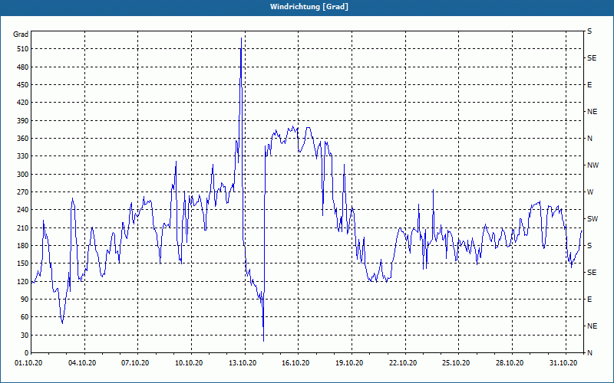The image size is (614, 383).
Task: Click the 450 degree axis label
Action: (x=23, y=85)
